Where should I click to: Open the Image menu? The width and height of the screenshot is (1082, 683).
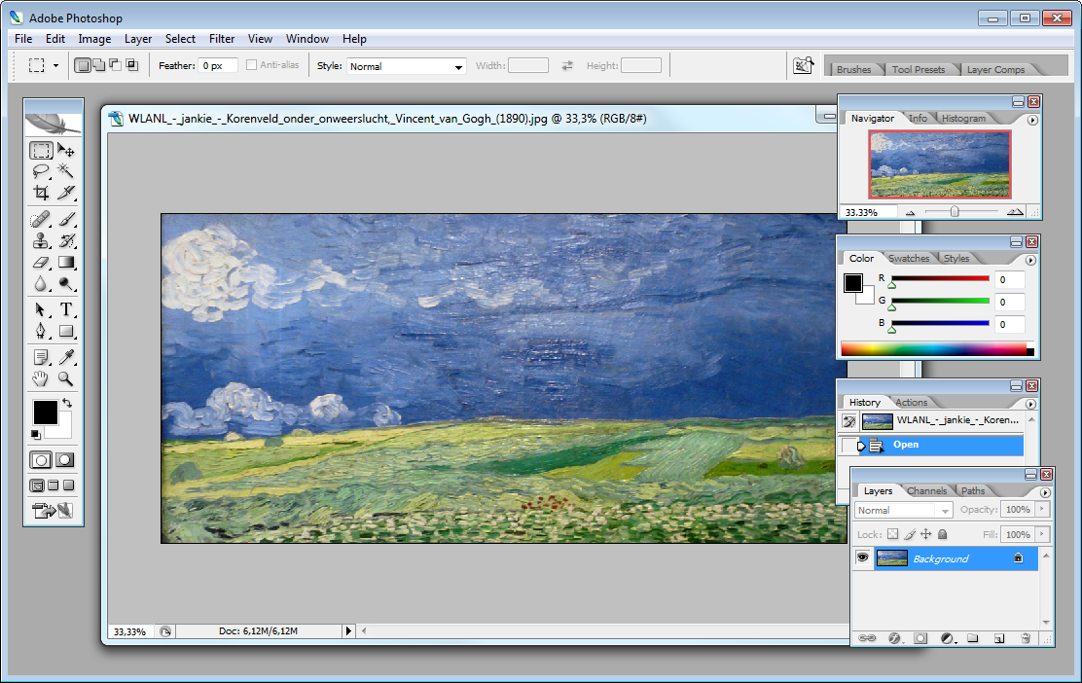[x=94, y=39]
